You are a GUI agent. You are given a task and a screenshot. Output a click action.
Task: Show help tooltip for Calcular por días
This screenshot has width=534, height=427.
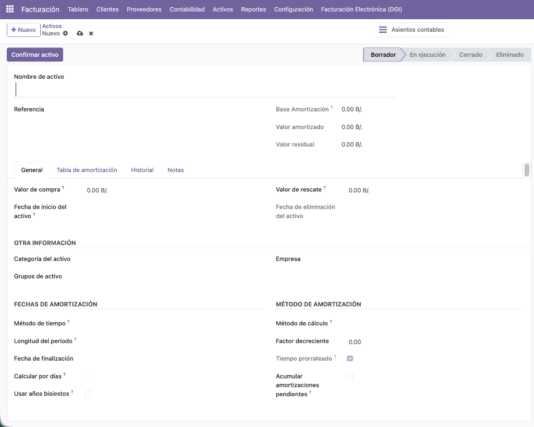(x=64, y=374)
